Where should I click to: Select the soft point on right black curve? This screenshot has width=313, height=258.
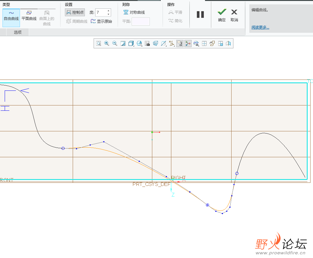(237, 173)
